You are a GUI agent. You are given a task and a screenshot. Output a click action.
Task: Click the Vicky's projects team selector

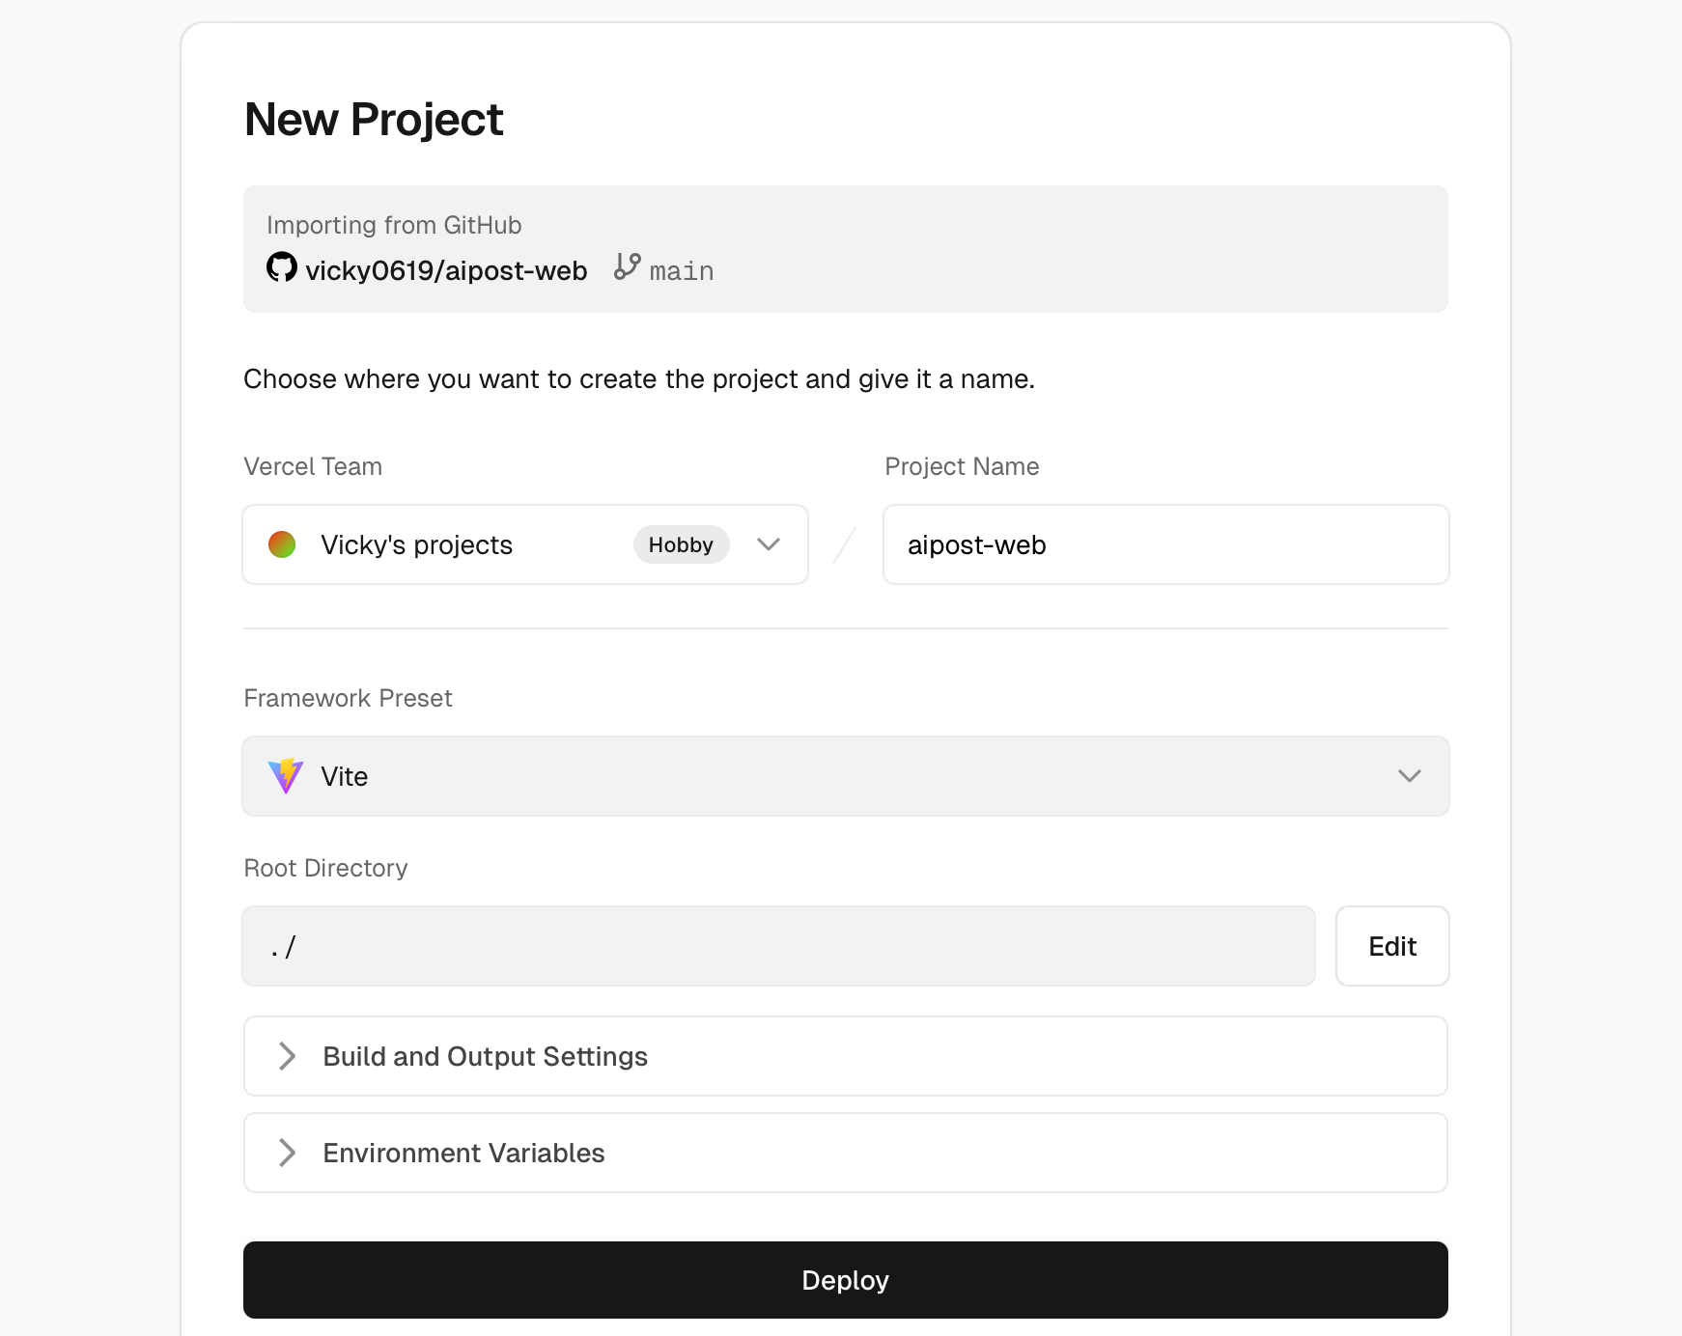[x=525, y=544]
